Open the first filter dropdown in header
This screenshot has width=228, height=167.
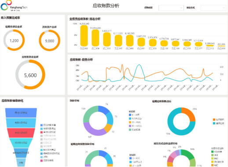click(171, 8)
